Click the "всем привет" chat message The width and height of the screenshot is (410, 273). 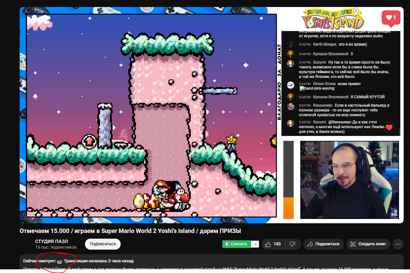[349, 84]
